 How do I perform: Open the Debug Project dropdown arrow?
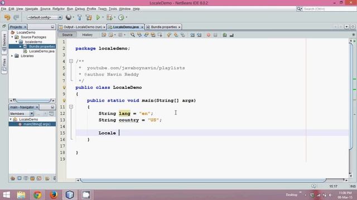click(114, 17)
